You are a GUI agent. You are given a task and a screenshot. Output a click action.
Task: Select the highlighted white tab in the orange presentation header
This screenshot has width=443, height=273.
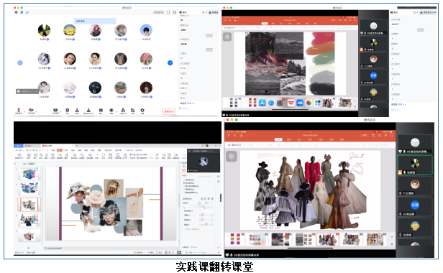[x=278, y=139]
